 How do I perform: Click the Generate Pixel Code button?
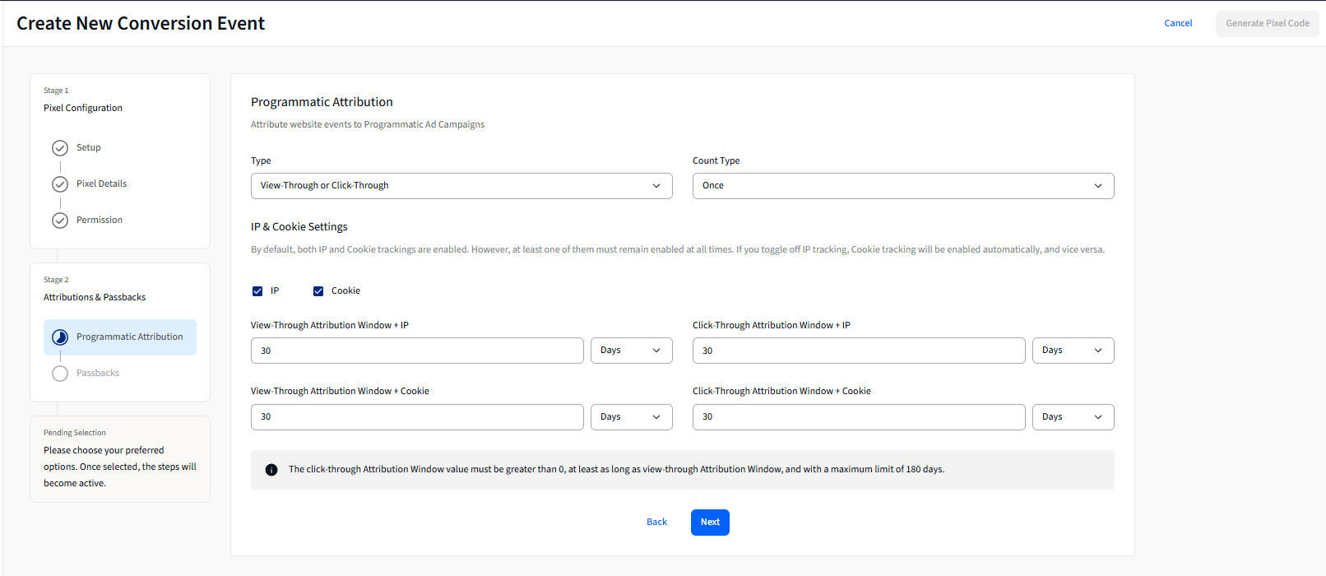[1268, 23]
